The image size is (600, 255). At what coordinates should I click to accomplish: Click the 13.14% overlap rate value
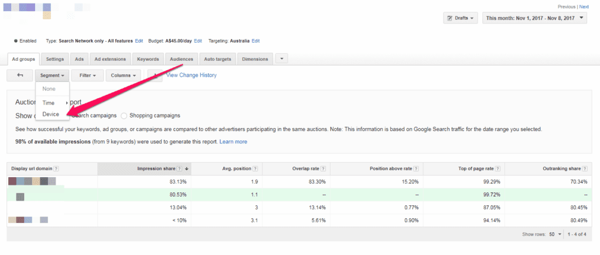click(x=317, y=208)
